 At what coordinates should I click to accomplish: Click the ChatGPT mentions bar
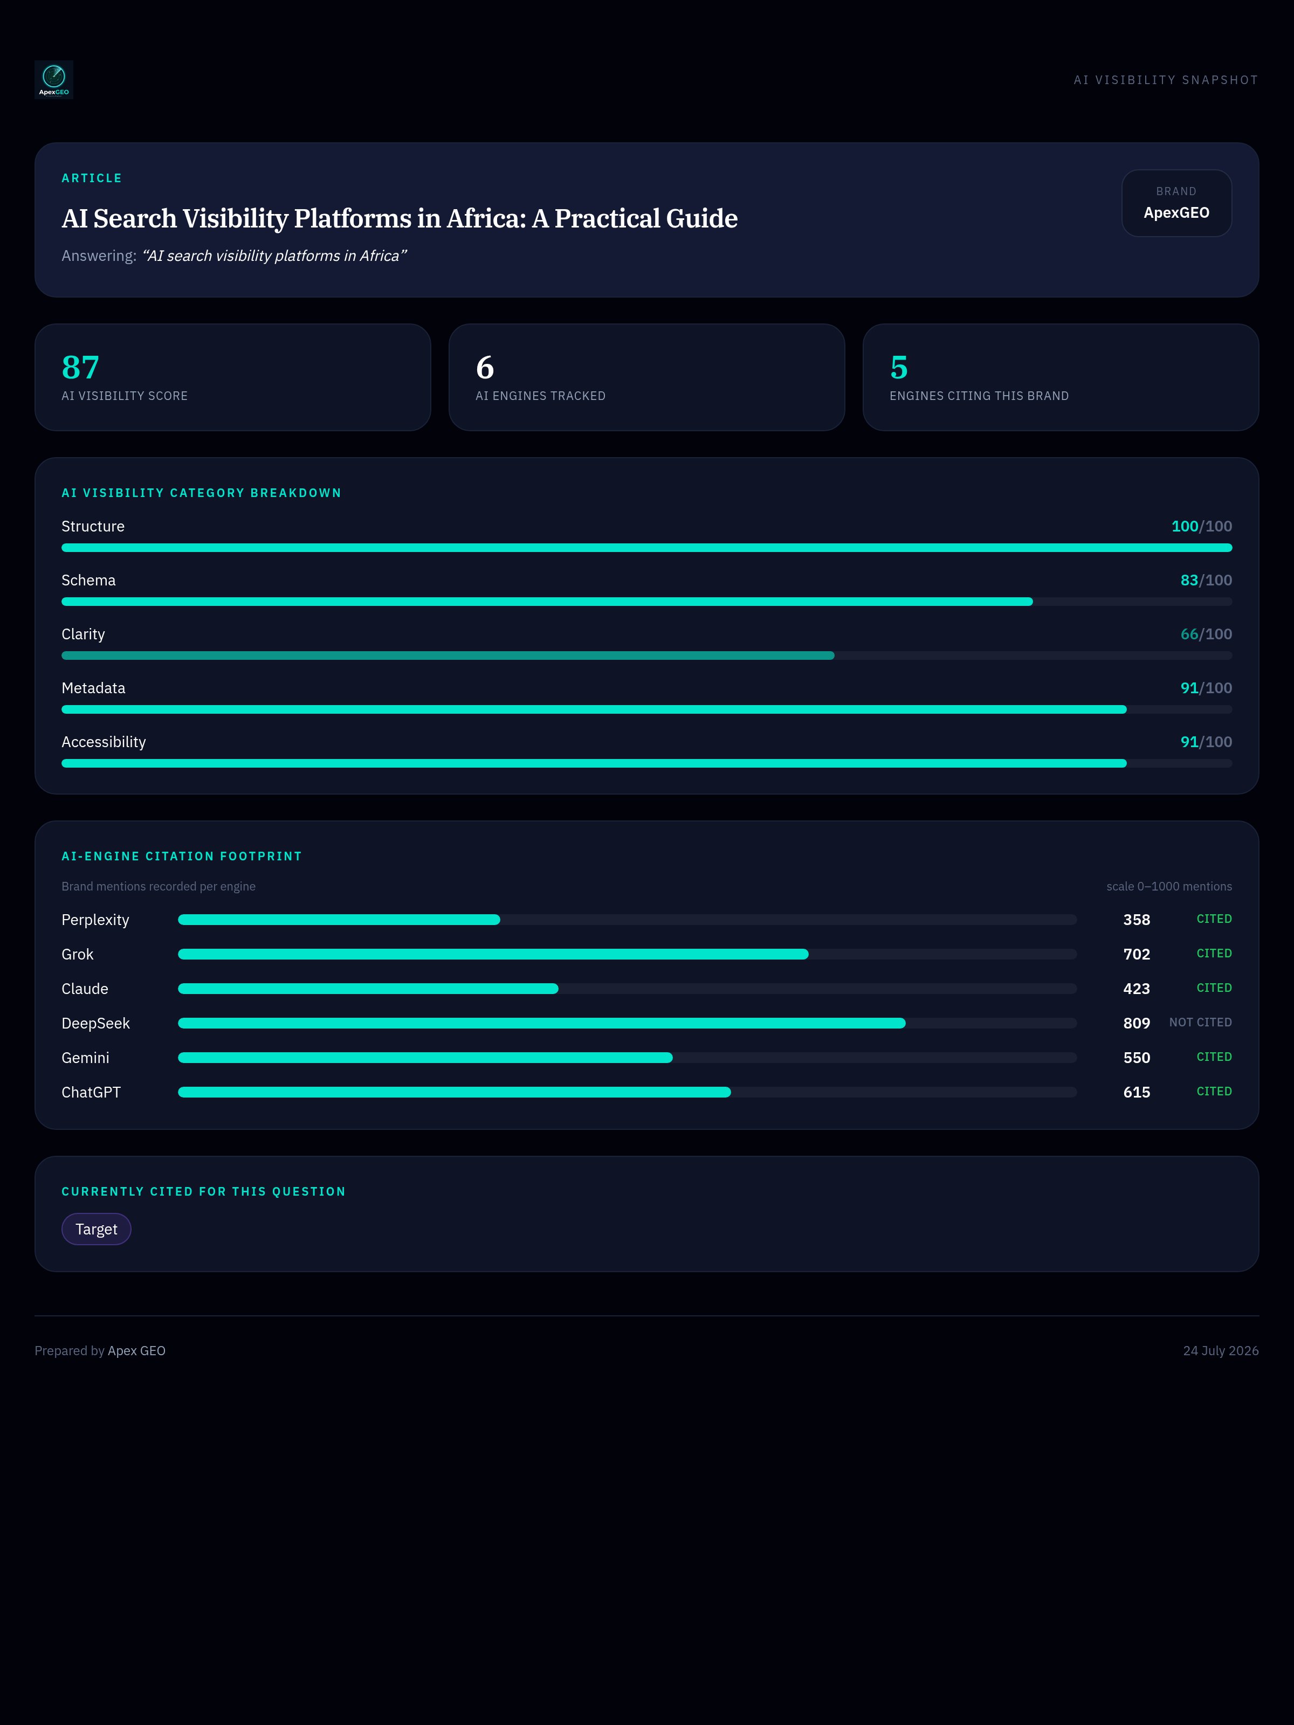click(627, 1092)
